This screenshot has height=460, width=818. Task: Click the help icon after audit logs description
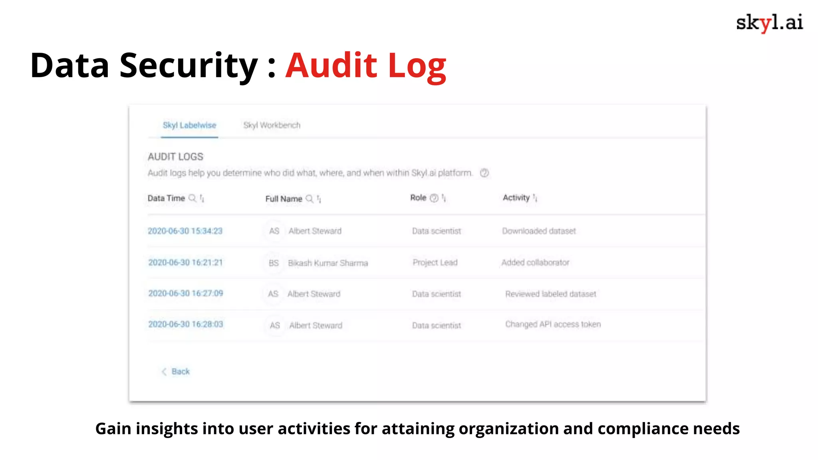484,173
